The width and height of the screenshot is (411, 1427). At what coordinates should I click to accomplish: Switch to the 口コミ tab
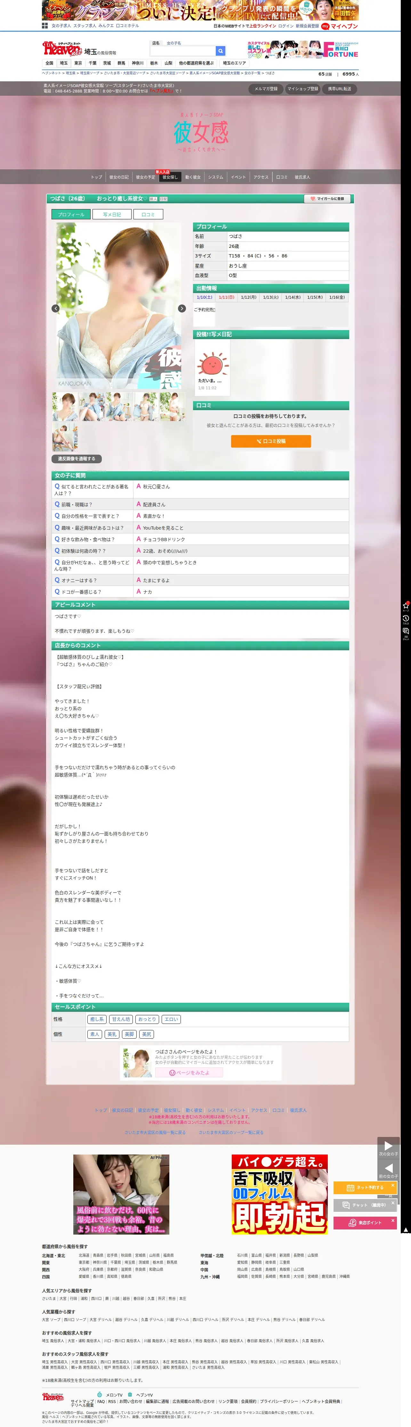coord(148,215)
